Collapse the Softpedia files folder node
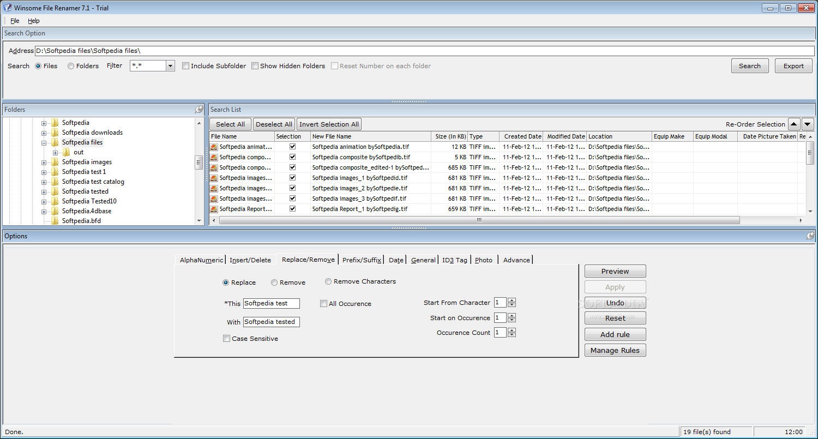 (44, 142)
